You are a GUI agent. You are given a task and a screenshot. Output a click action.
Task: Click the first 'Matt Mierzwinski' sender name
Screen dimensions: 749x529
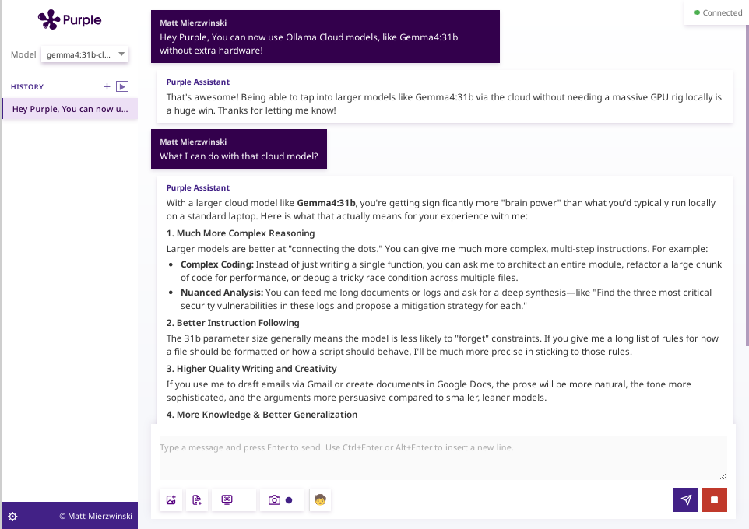pos(193,23)
